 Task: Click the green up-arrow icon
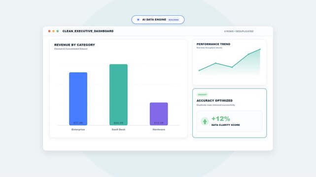(x=205, y=121)
